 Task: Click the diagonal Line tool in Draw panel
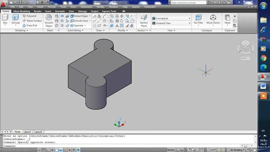pos(99,21)
